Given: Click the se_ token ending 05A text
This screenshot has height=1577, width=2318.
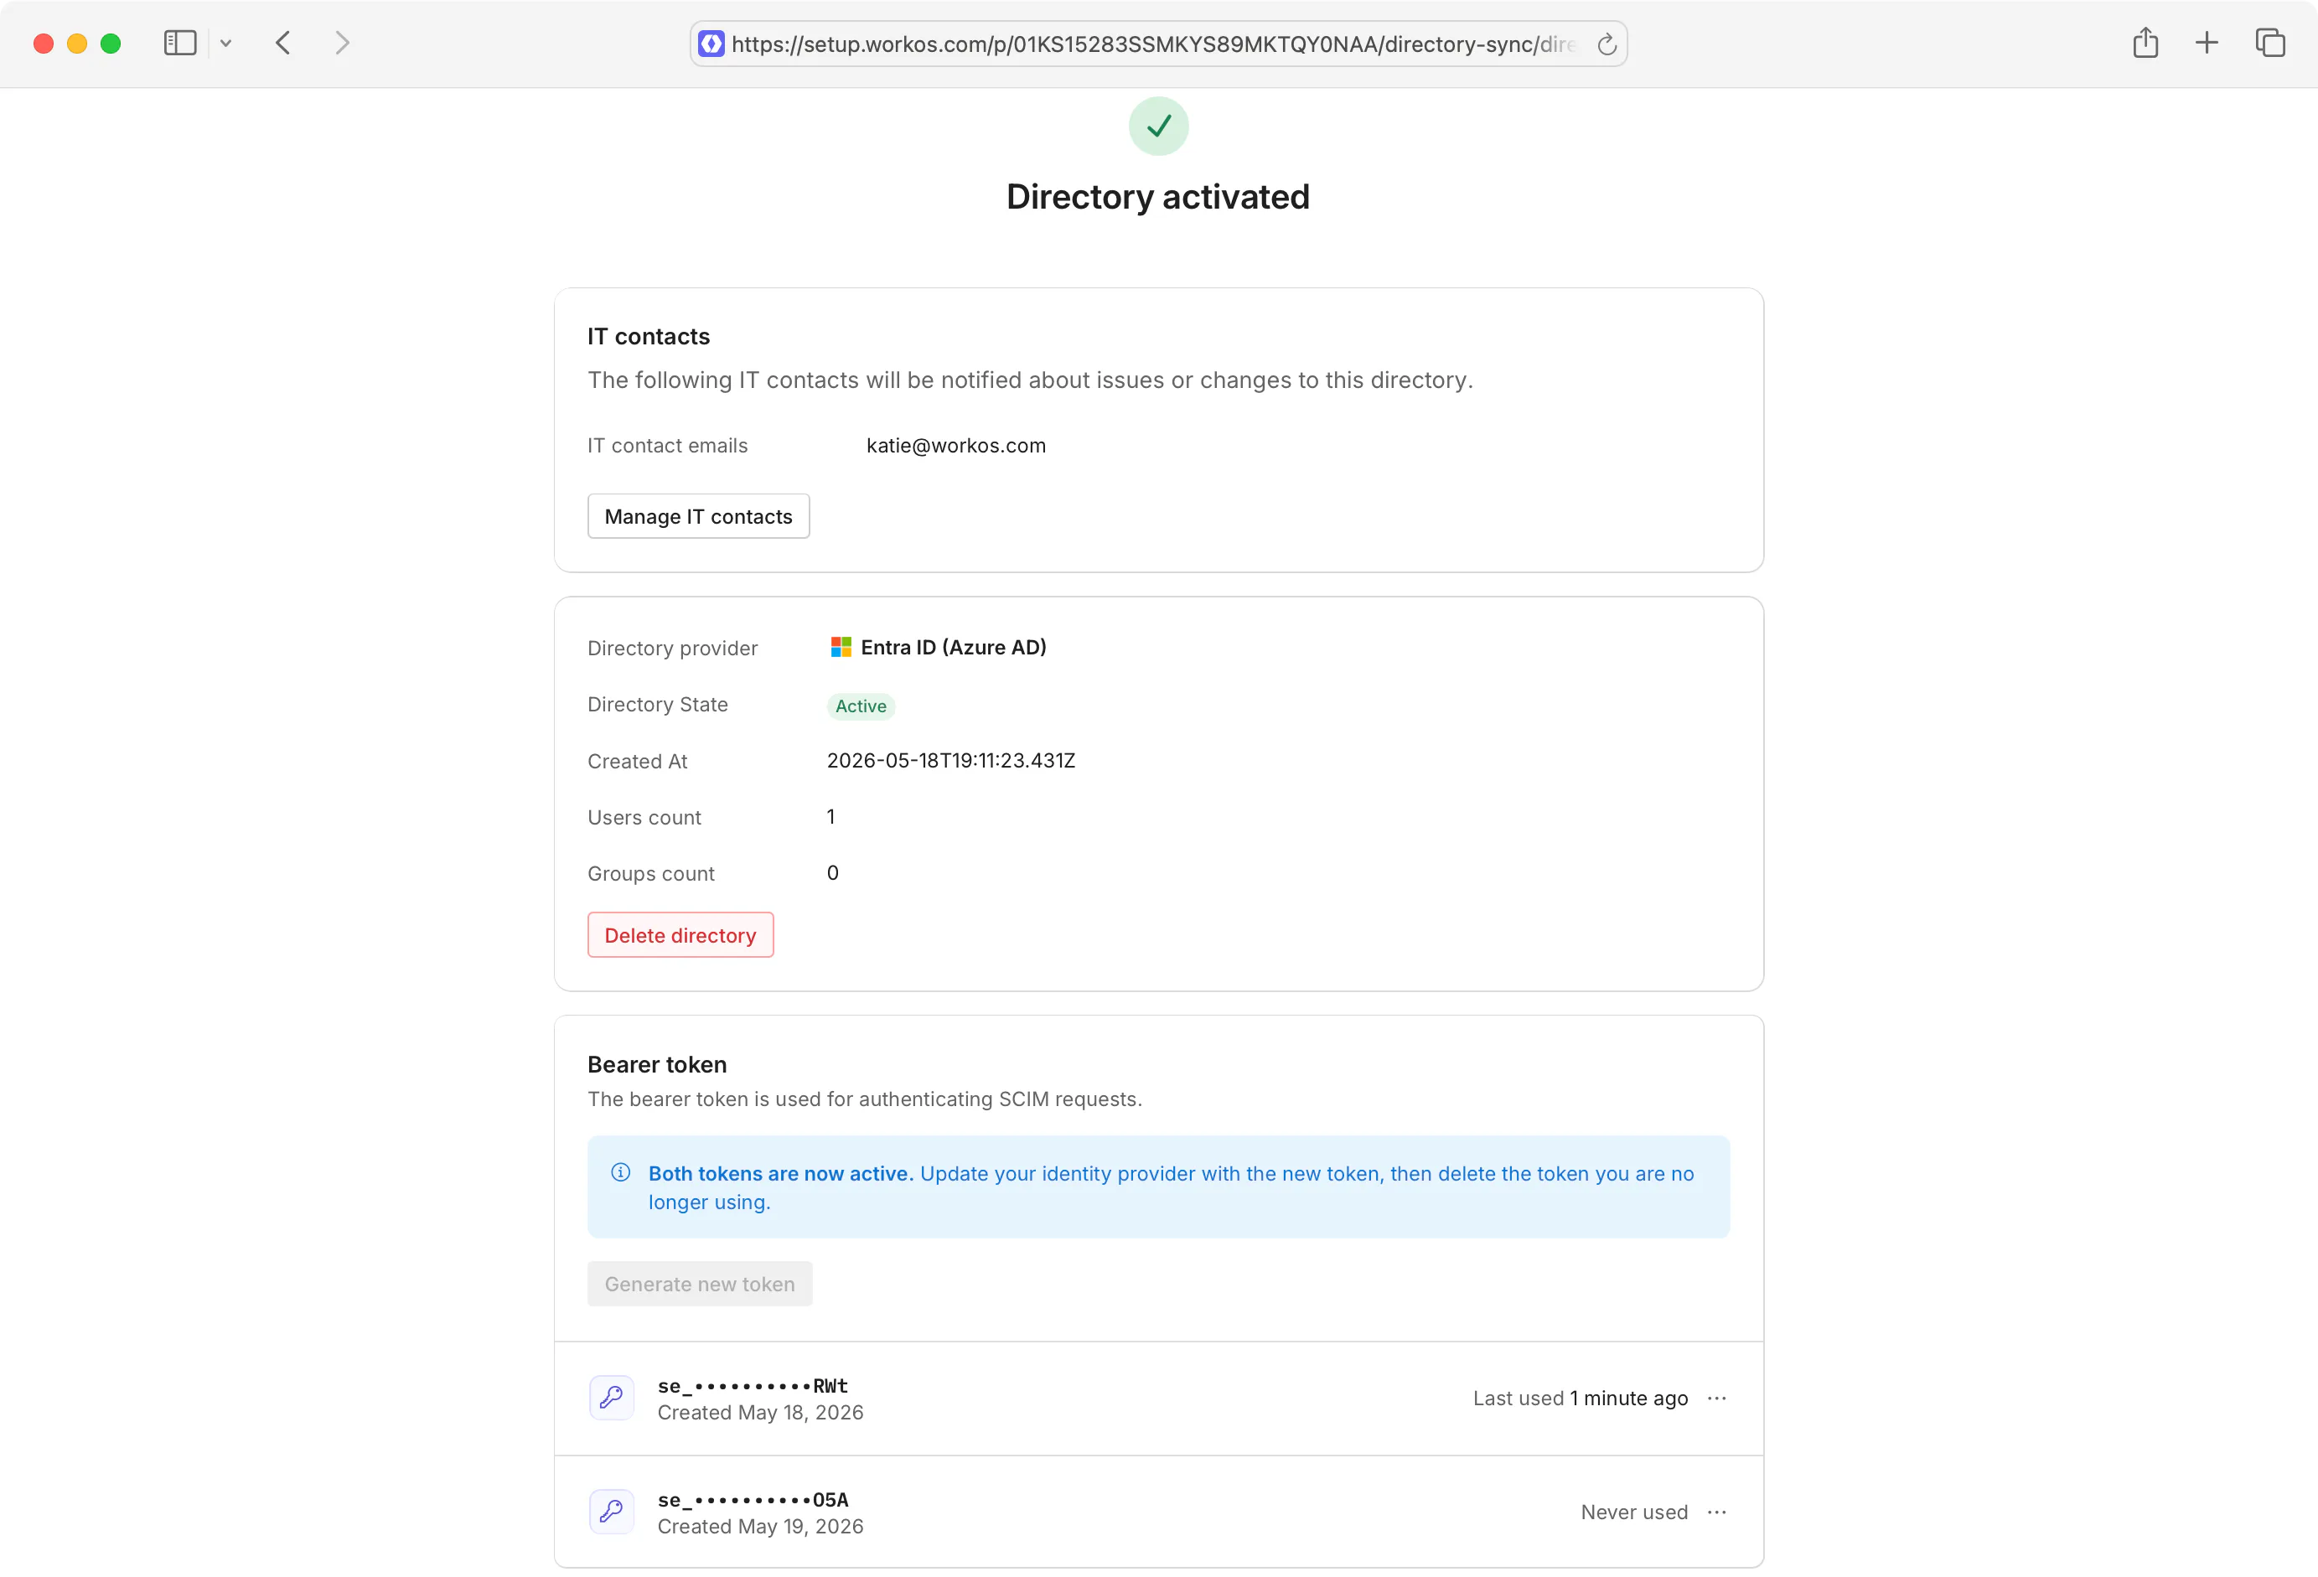Looking at the screenshot, I should 753,1499.
